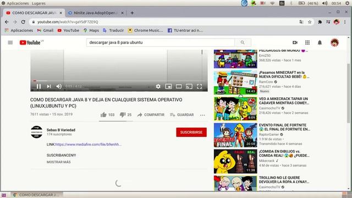Pause the video with the pause button
This screenshot has width=352, height=198.
click(x=38, y=86)
